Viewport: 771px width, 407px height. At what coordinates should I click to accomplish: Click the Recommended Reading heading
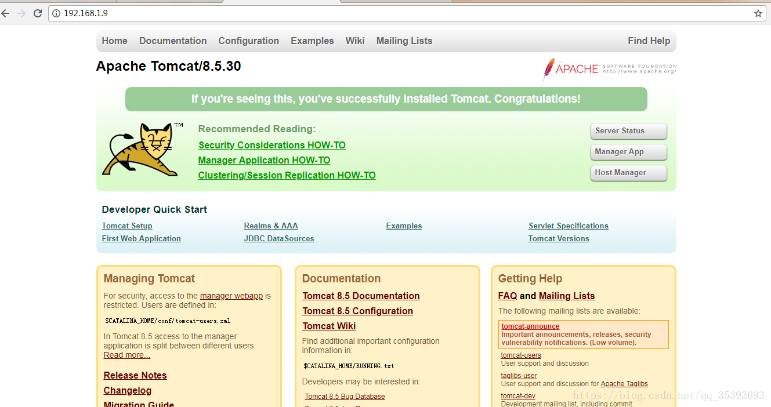[257, 129]
